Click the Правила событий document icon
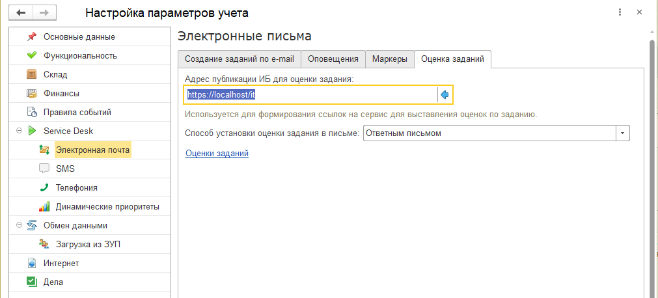The height and width of the screenshot is (298, 658). (31, 113)
